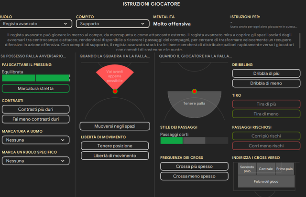Screen dimensions: 306x197
Task: Click the Fai scattare il pressing label
Action: click(x=27, y=64)
